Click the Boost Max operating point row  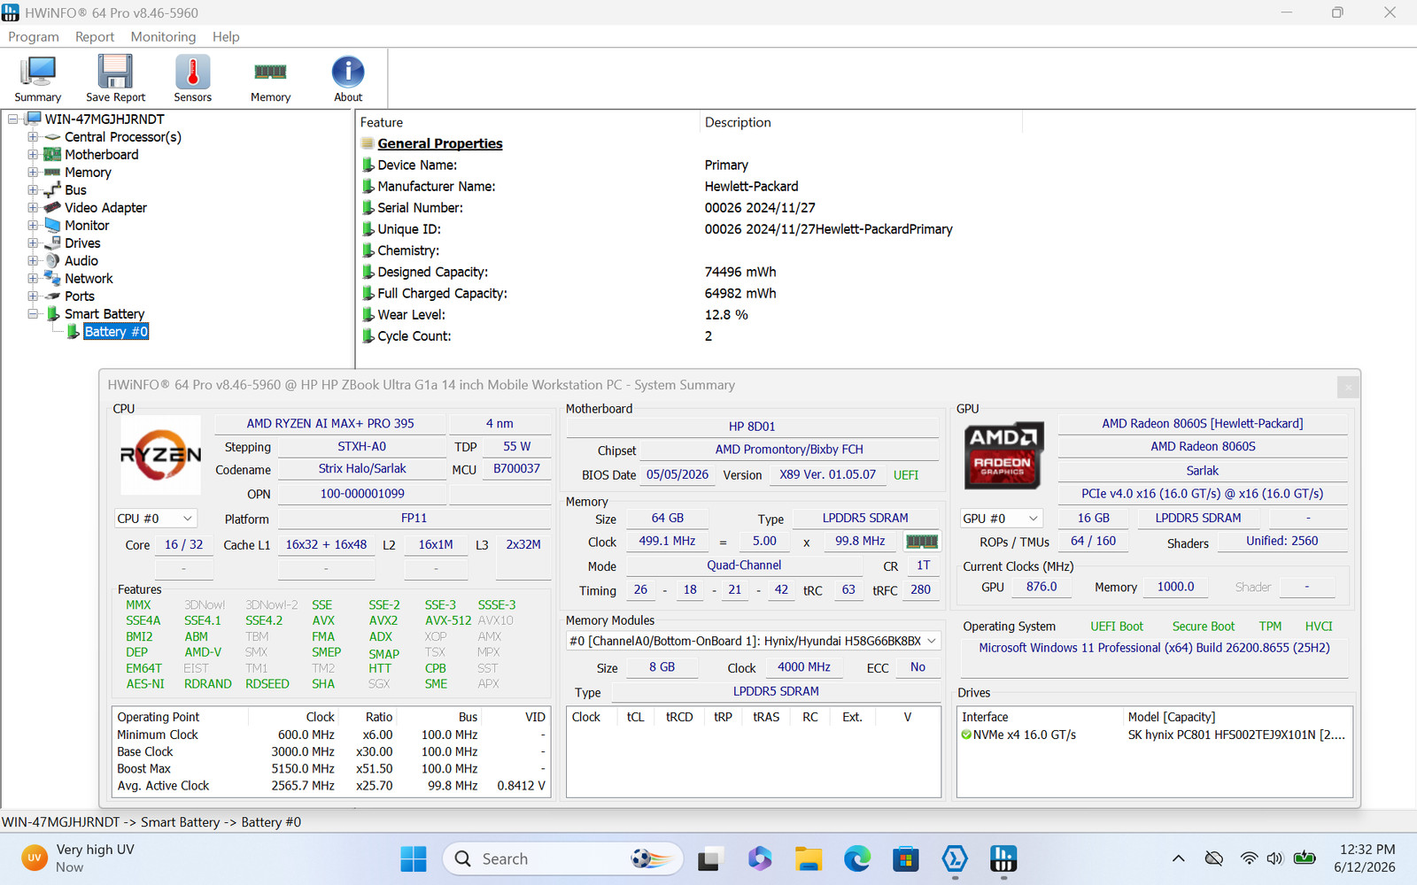click(x=331, y=769)
